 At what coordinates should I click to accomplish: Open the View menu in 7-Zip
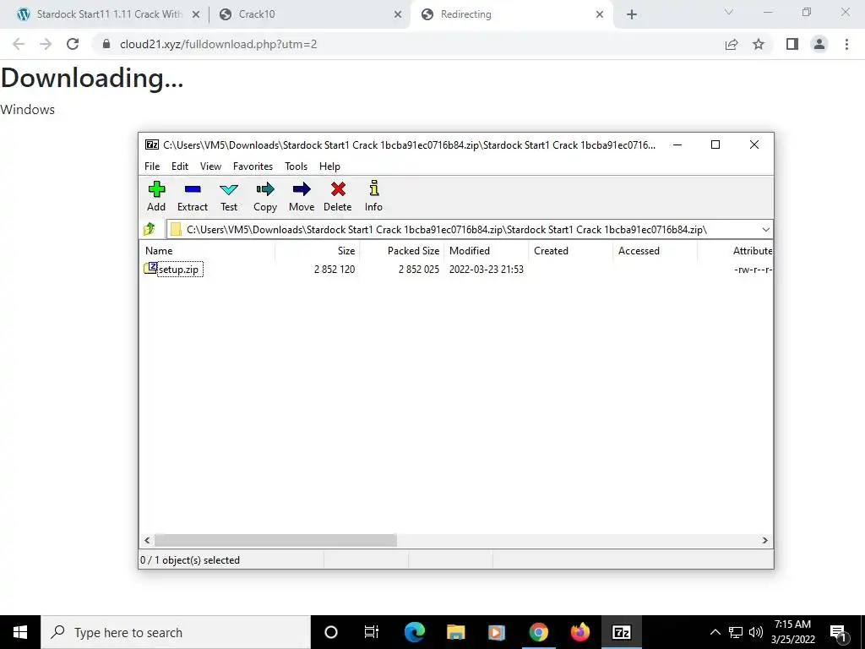pyautogui.click(x=210, y=166)
